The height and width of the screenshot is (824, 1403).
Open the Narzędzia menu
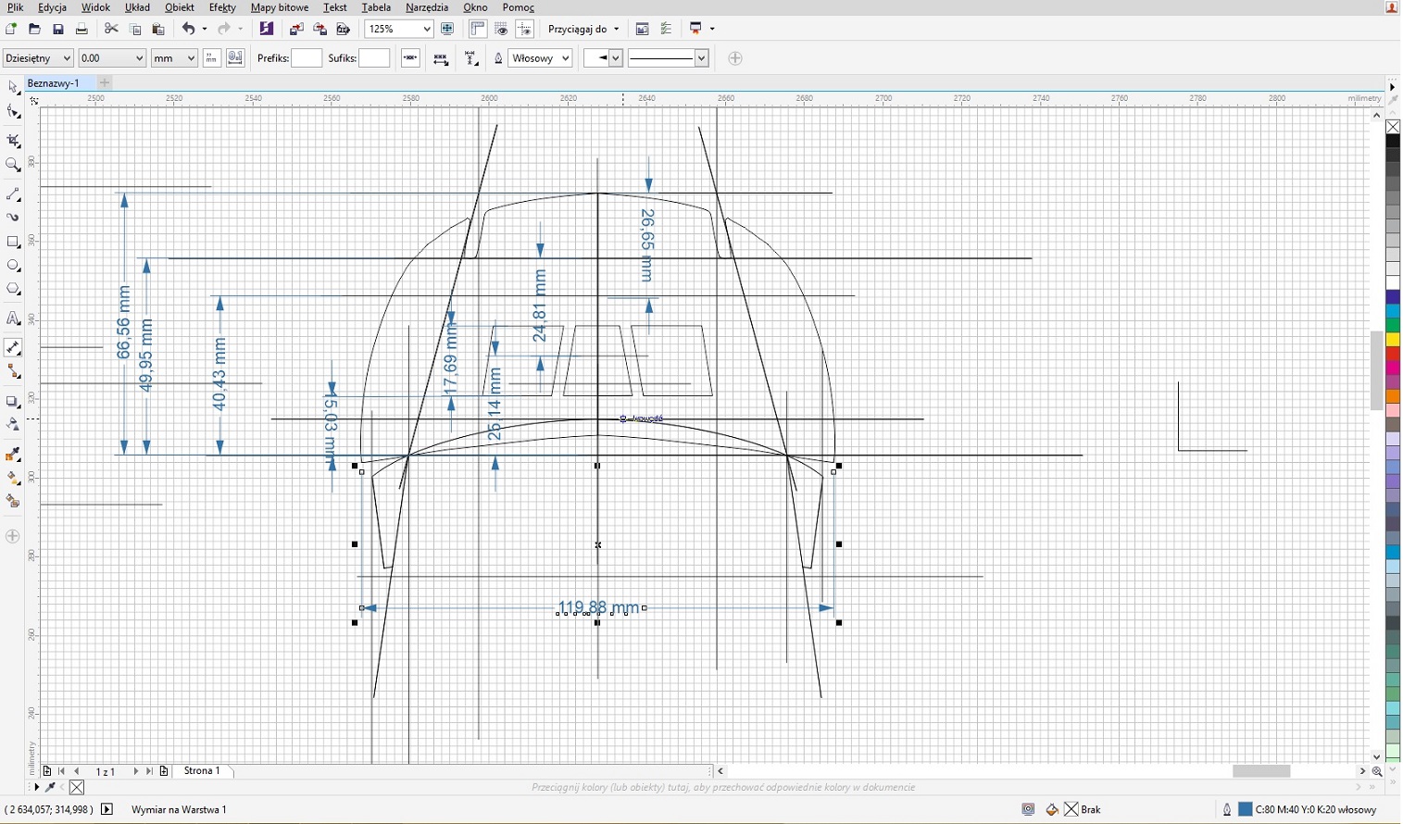[427, 7]
